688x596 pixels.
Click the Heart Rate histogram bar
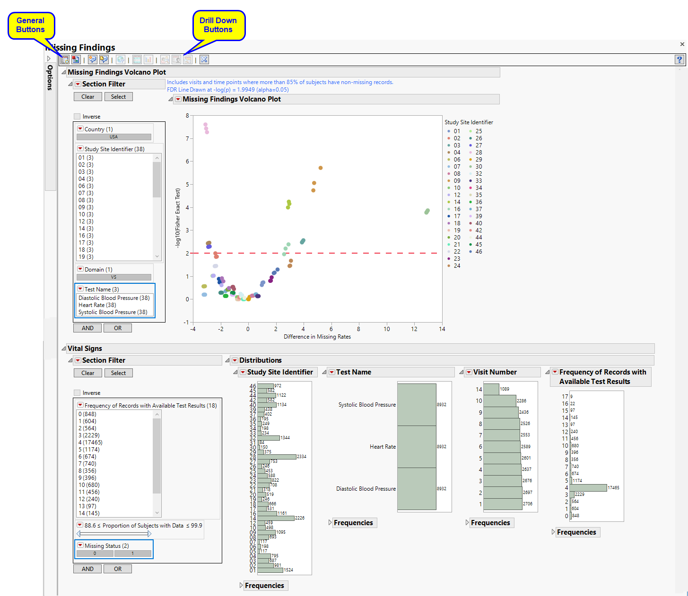pyautogui.click(x=417, y=447)
